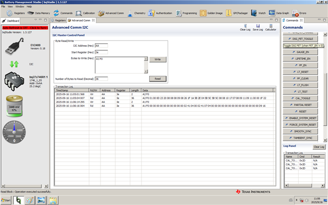The width and height of the screenshot is (328, 205).
Task: Click Clear Log in the Log Panel
Action: coord(319,147)
